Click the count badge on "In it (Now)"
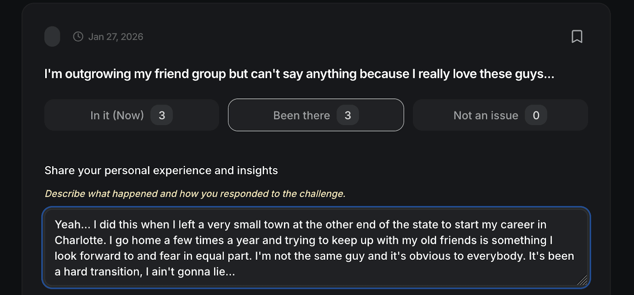634x295 pixels. tap(162, 115)
